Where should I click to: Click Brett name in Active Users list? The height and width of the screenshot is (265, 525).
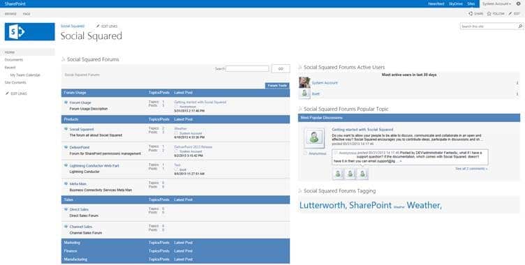click(316, 94)
